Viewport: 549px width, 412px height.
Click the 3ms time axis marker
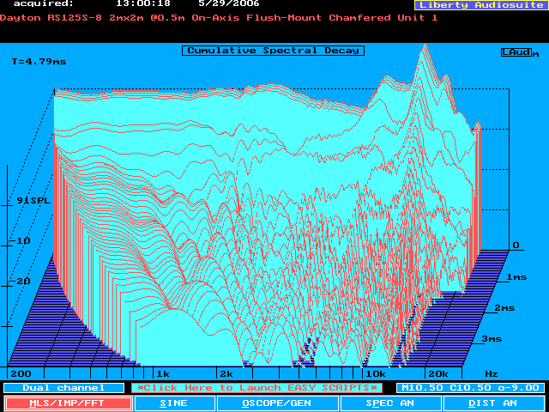tap(492, 339)
